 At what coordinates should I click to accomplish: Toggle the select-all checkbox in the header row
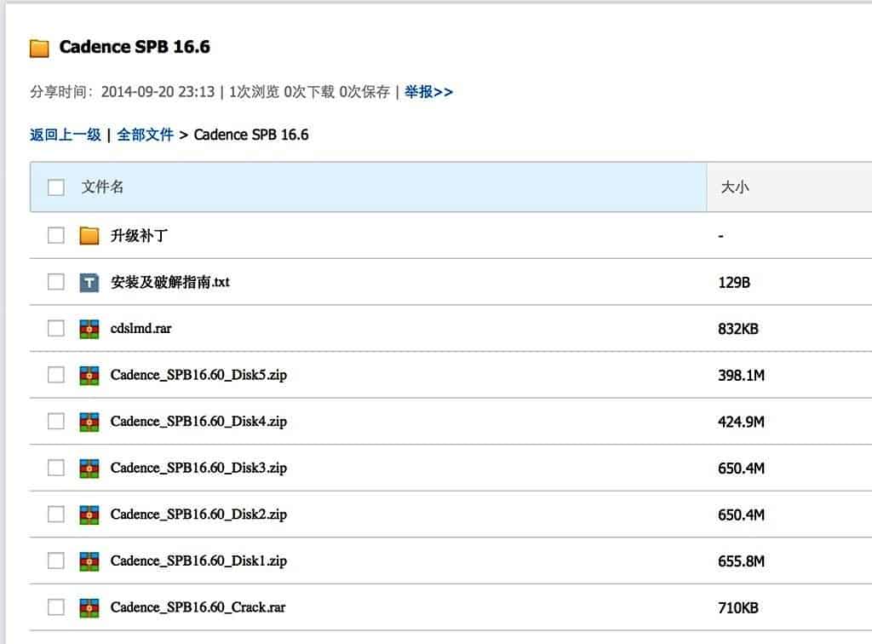point(55,187)
